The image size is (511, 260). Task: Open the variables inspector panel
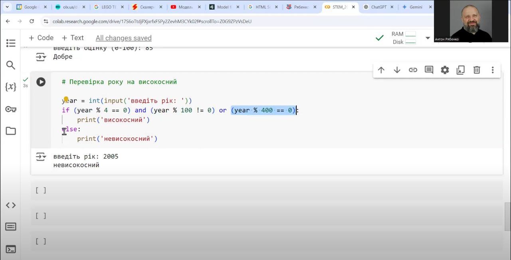tap(11, 87)
